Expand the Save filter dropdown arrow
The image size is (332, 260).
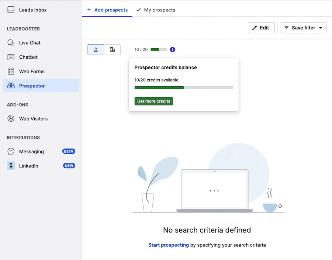321,28
